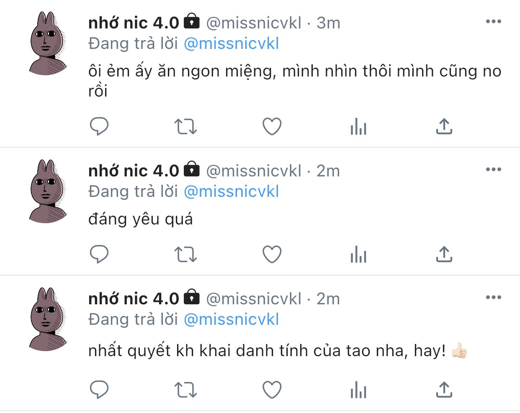Open more options on "đáng yêu quá" tweet
The width and height of the screenshot is (520, 413).
tap(493, 170)
